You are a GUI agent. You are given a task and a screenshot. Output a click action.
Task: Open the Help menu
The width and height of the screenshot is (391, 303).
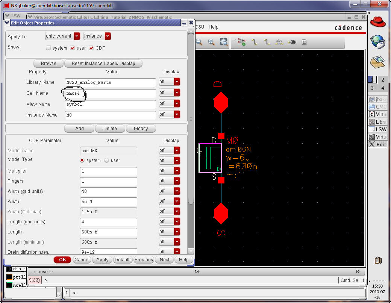tap(213, 27)
